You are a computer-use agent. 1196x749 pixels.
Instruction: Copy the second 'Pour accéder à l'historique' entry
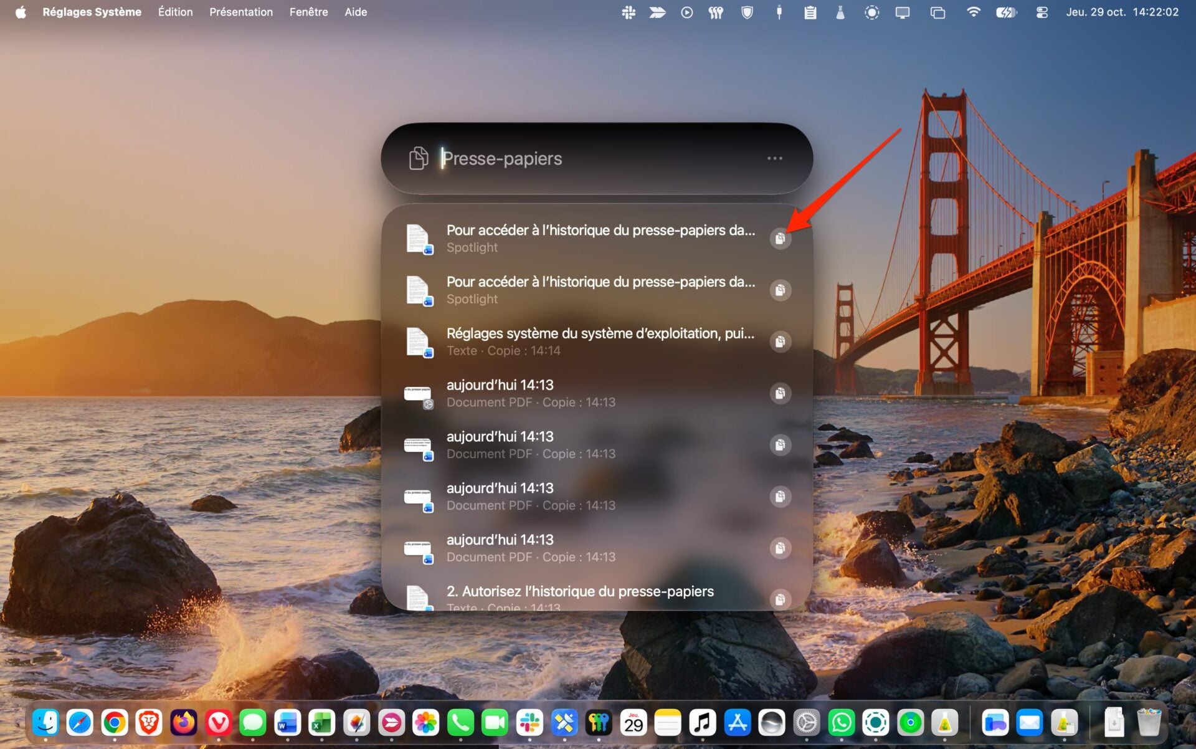[780, 290]
